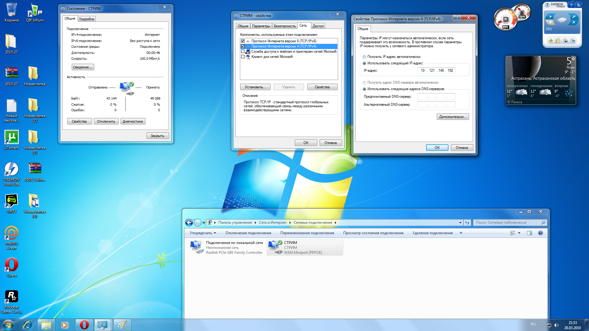589x331 pixels.
Task: Expand arrow after Сеть и Интернет breadcrumb
Action: [x=290, y=223]
